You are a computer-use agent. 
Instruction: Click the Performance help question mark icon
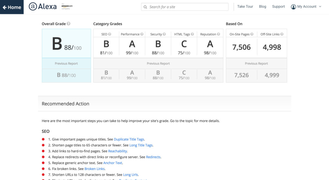coord(142,34)
